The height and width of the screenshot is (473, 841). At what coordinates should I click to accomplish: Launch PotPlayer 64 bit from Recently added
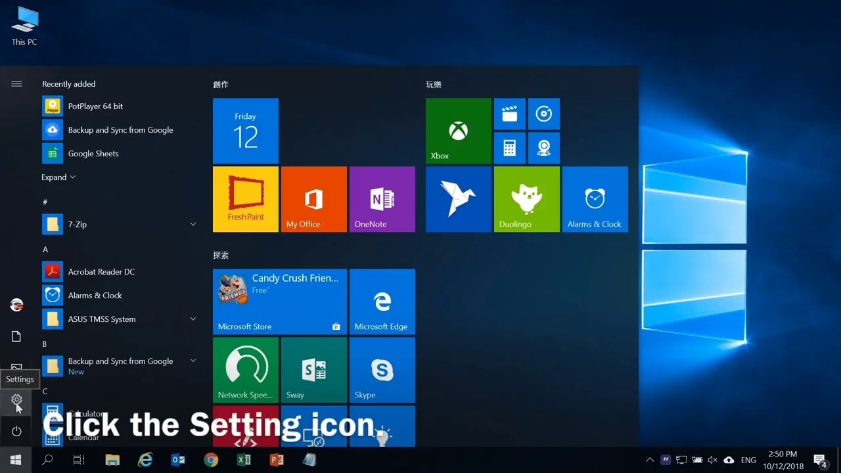(x=118, y=106)
